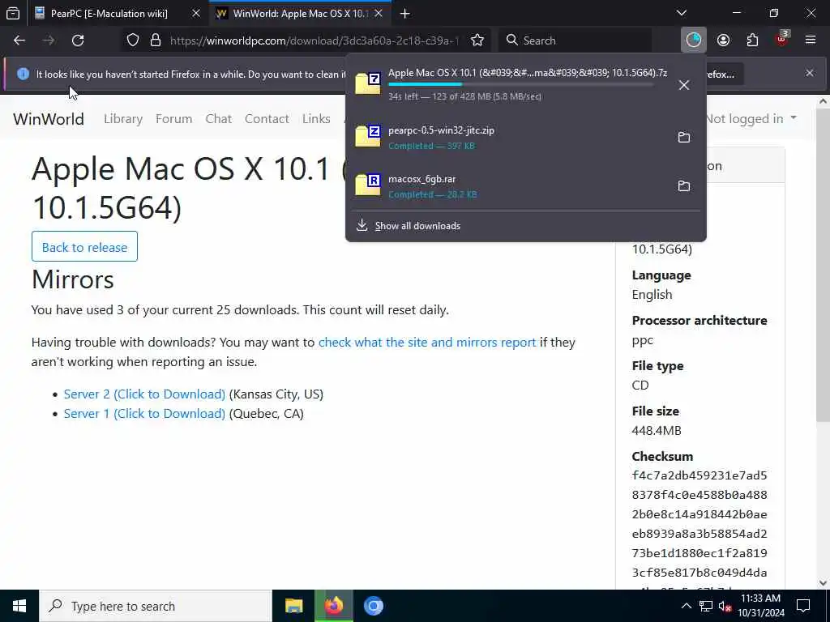This screenshot has height=622, width=830.
Task: Cancel the Apple Mac OS X download
Action: 684,84
